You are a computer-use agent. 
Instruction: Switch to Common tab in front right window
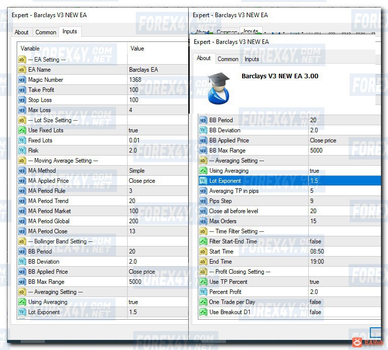point(228,59)
